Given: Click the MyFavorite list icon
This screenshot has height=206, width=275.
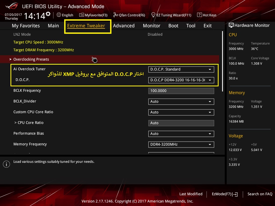Looking at the screenshot, I should (82, 15).
